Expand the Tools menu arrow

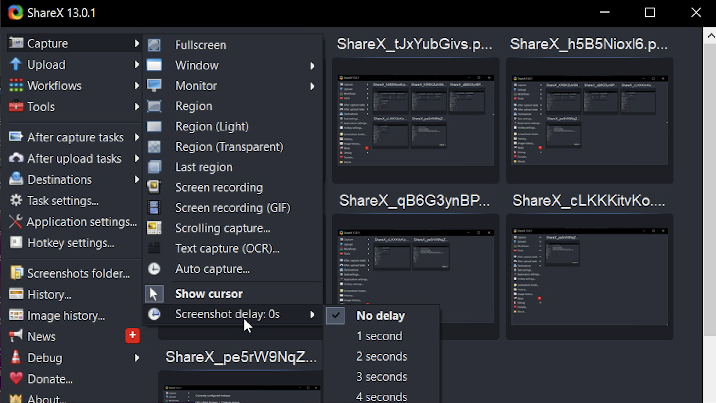pos(137,107)
